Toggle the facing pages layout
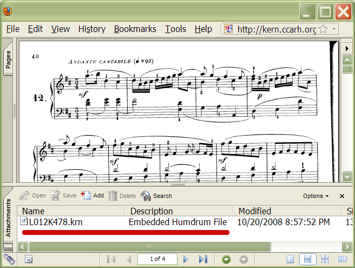 pyautogui.click(x=342, y=259)
